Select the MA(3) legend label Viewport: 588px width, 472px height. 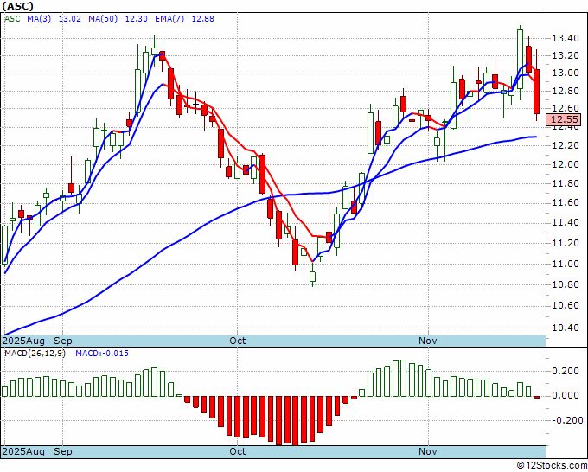coord(39,19)
